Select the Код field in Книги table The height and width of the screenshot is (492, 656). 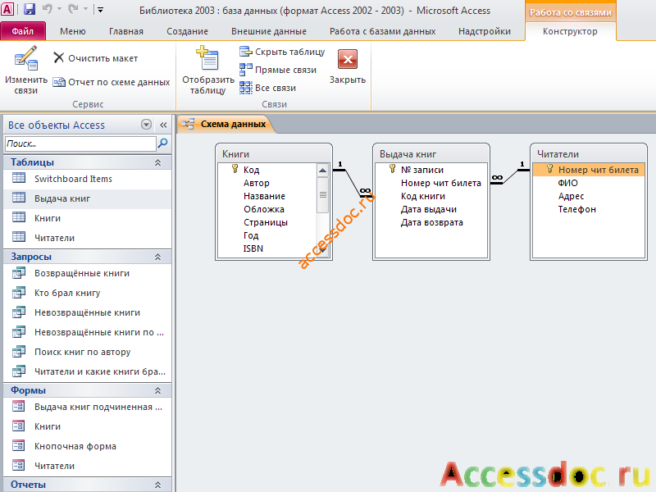click(252, 170)
